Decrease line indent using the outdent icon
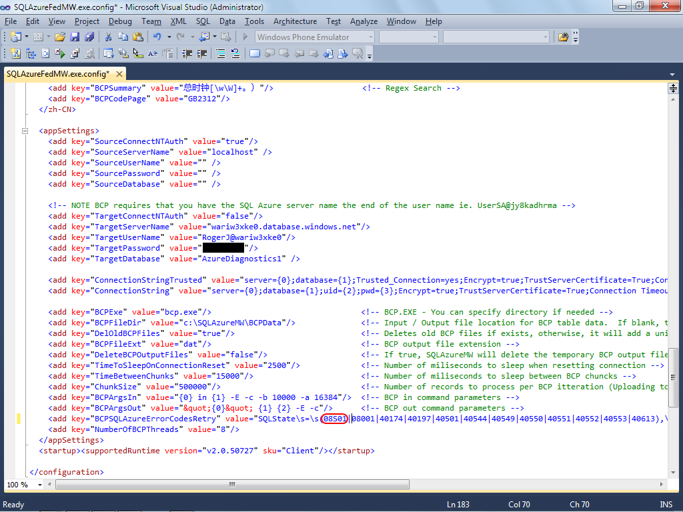The height and width of the screenshot is (512, 683). [x=187, y=53]
